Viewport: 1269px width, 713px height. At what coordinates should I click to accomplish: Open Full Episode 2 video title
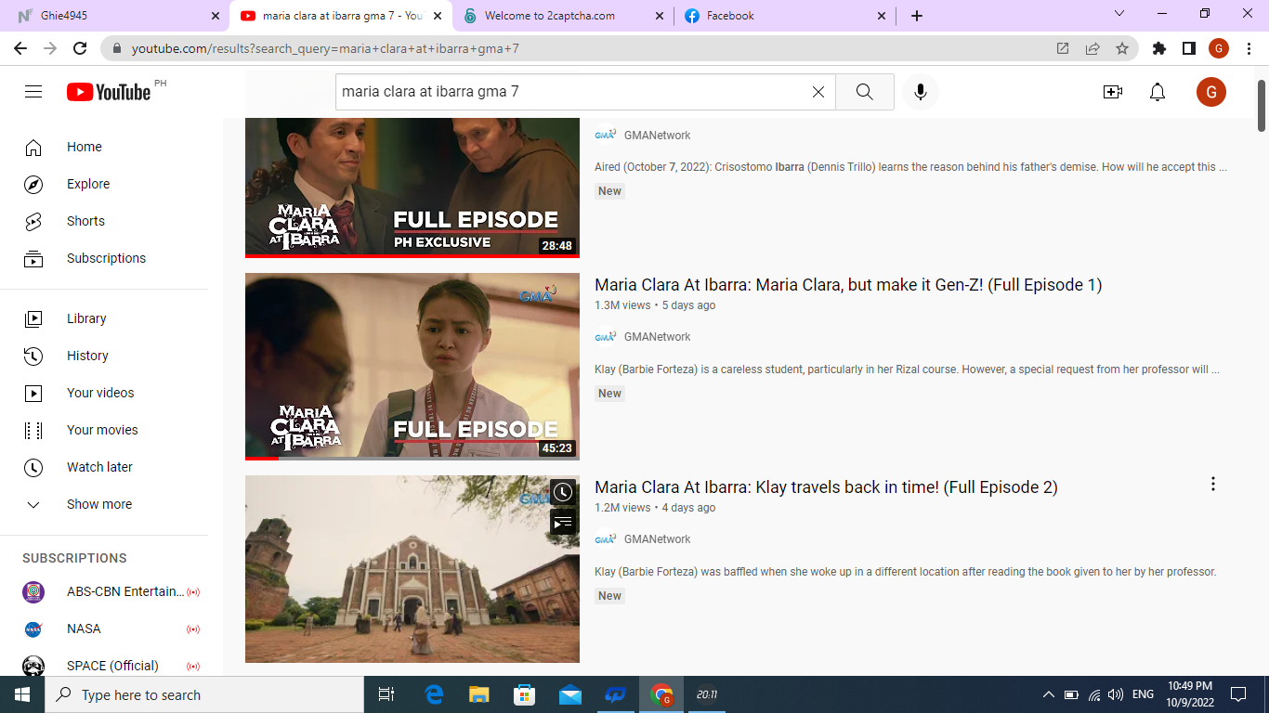(x=826, y=487)
